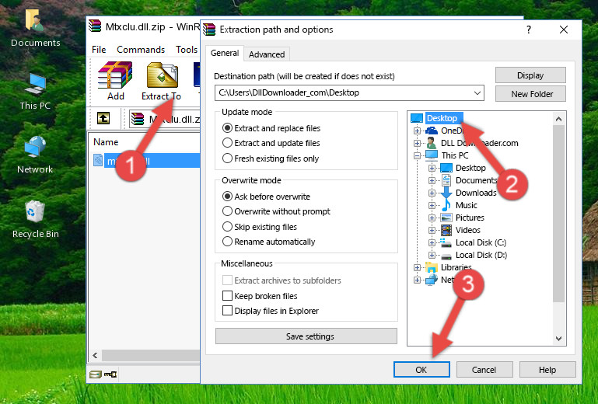
Task: Choose Skip existing files
Action: point(227,227)
